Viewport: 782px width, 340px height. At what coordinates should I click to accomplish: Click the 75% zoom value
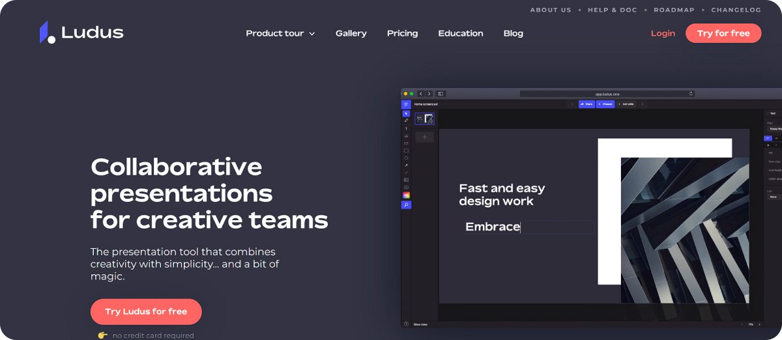pyautogui.click(x=751, y=324)
